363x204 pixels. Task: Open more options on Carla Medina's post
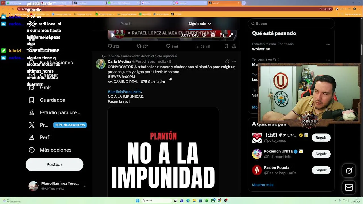point(234,61)
